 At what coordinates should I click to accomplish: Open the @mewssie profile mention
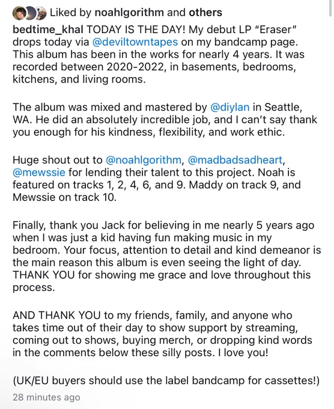click(39, 173)
